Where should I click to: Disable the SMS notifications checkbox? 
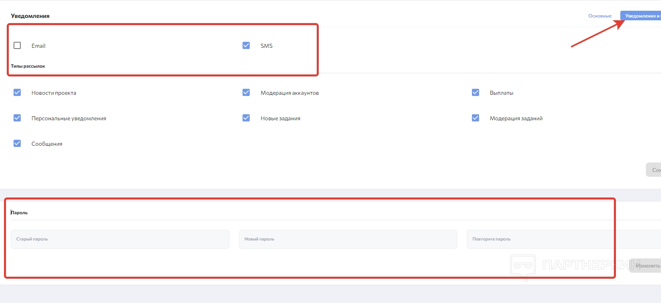[246, 45]
